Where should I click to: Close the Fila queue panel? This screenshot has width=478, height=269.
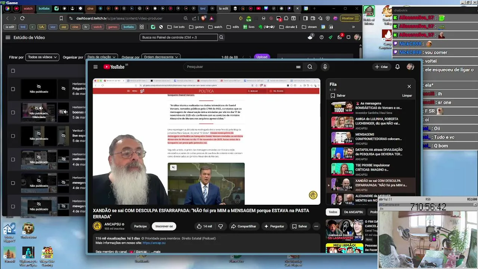[409, 86]
